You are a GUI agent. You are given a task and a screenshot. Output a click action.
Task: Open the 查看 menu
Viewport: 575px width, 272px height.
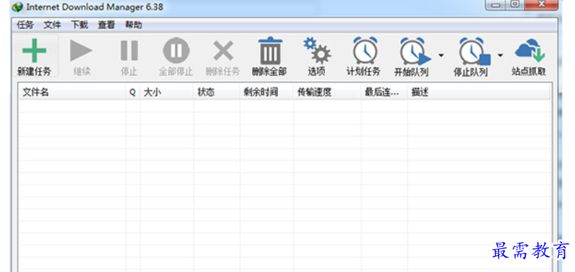tap(107, 25)
